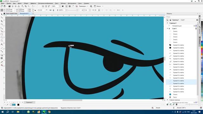203x114 pixels.
Task: Select the Connector tool
Action: coord(2,51)
